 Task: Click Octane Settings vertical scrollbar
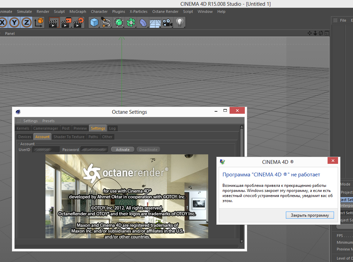[x=241, y=184]
